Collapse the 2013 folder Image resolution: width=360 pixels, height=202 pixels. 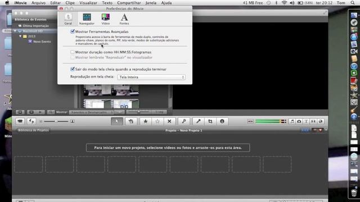(x=20, y=36)
